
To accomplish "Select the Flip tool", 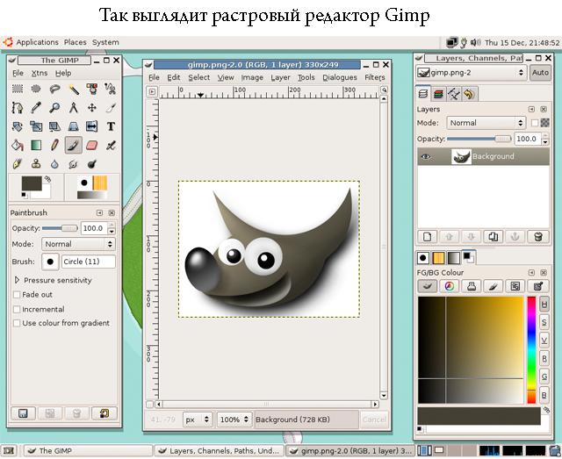I will tap(92, 126).
